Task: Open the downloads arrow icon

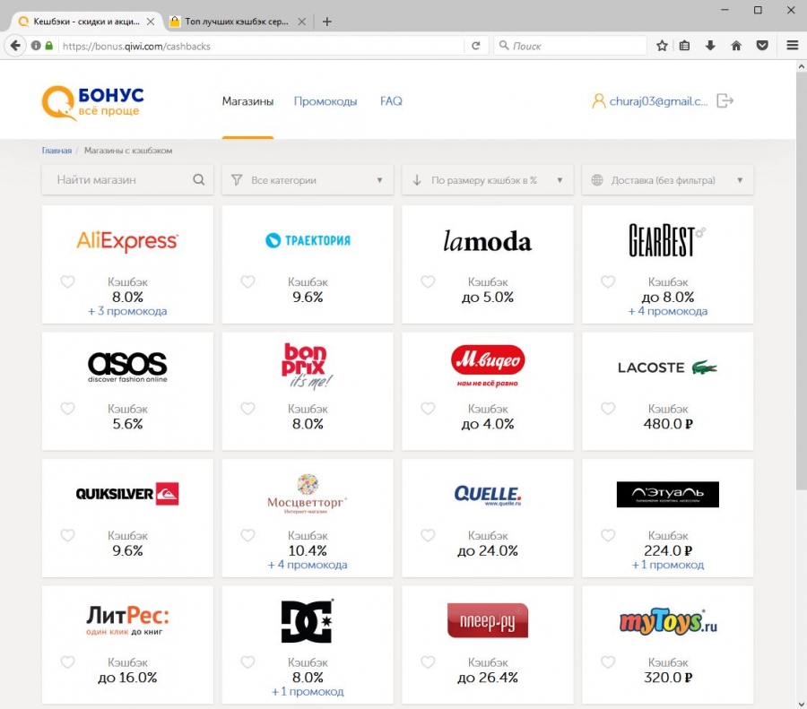Action: pos(710,46)
